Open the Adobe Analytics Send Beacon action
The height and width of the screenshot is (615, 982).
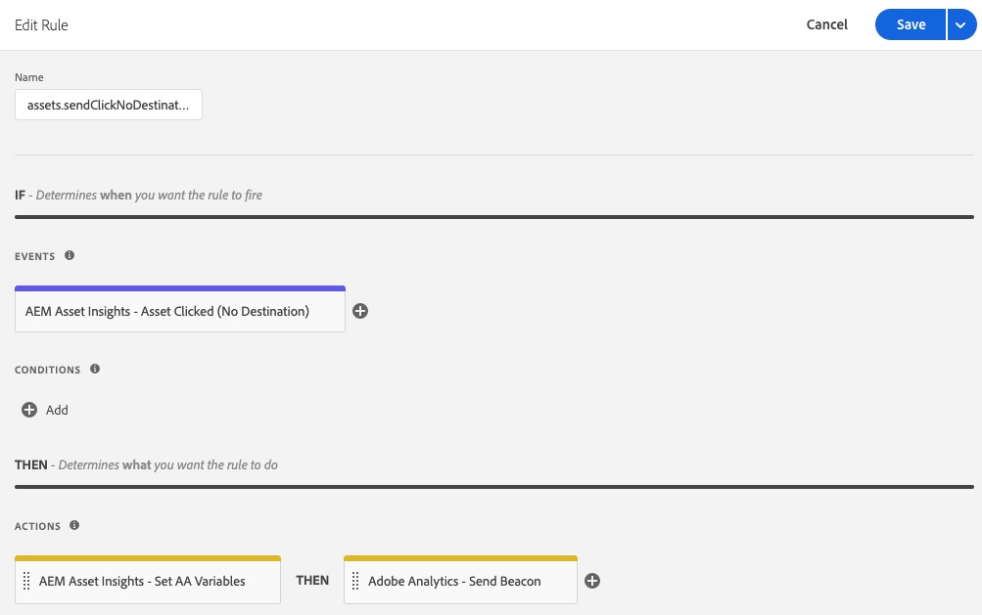coord(460,581)
